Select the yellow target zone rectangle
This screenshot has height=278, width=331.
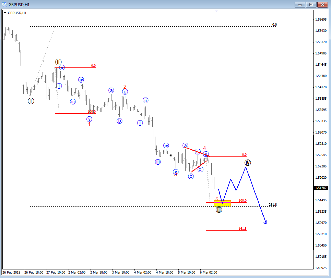222,204
